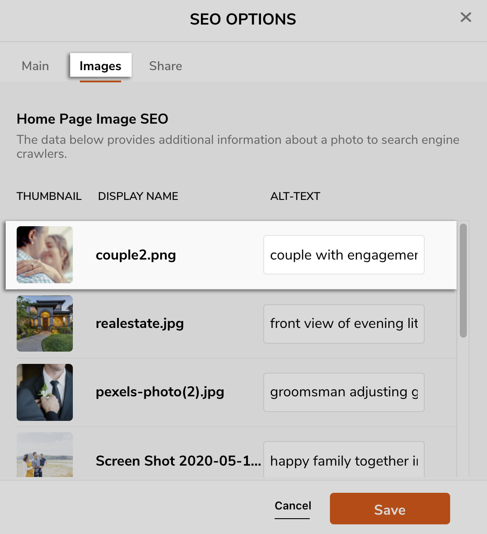Screen dimensions: 487x534
Task: Click the happy family alt-text field
Action: click(x=344, y=461)
